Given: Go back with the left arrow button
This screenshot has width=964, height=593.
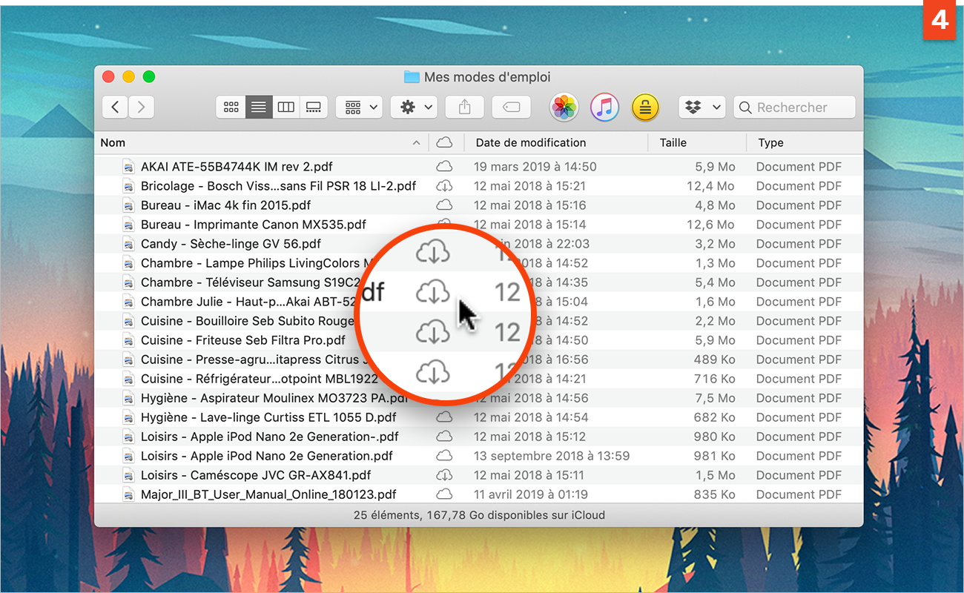Looking at the screenshot, I should point(115,107).
